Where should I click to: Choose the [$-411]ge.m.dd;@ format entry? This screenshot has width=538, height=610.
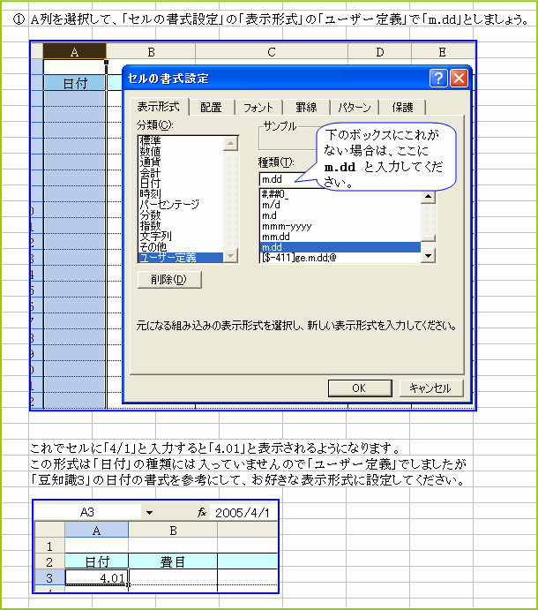(340, 258)
